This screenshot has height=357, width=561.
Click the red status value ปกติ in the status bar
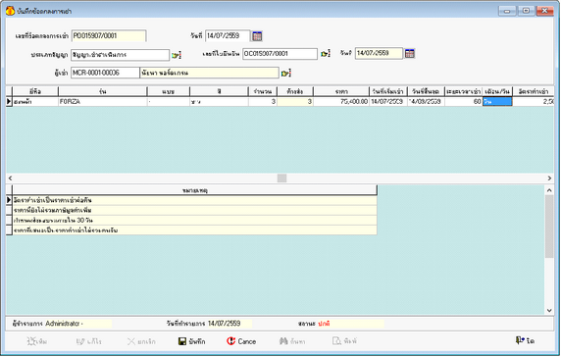point(324,324)
